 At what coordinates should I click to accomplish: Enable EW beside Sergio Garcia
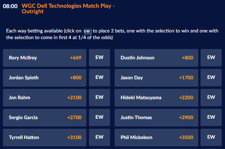99,117
